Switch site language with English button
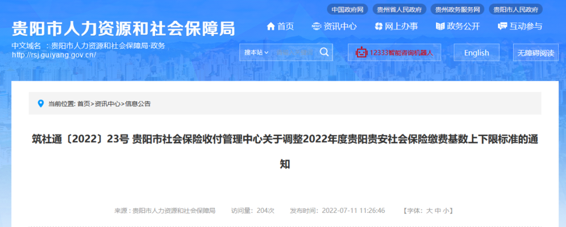 [476, 53]
